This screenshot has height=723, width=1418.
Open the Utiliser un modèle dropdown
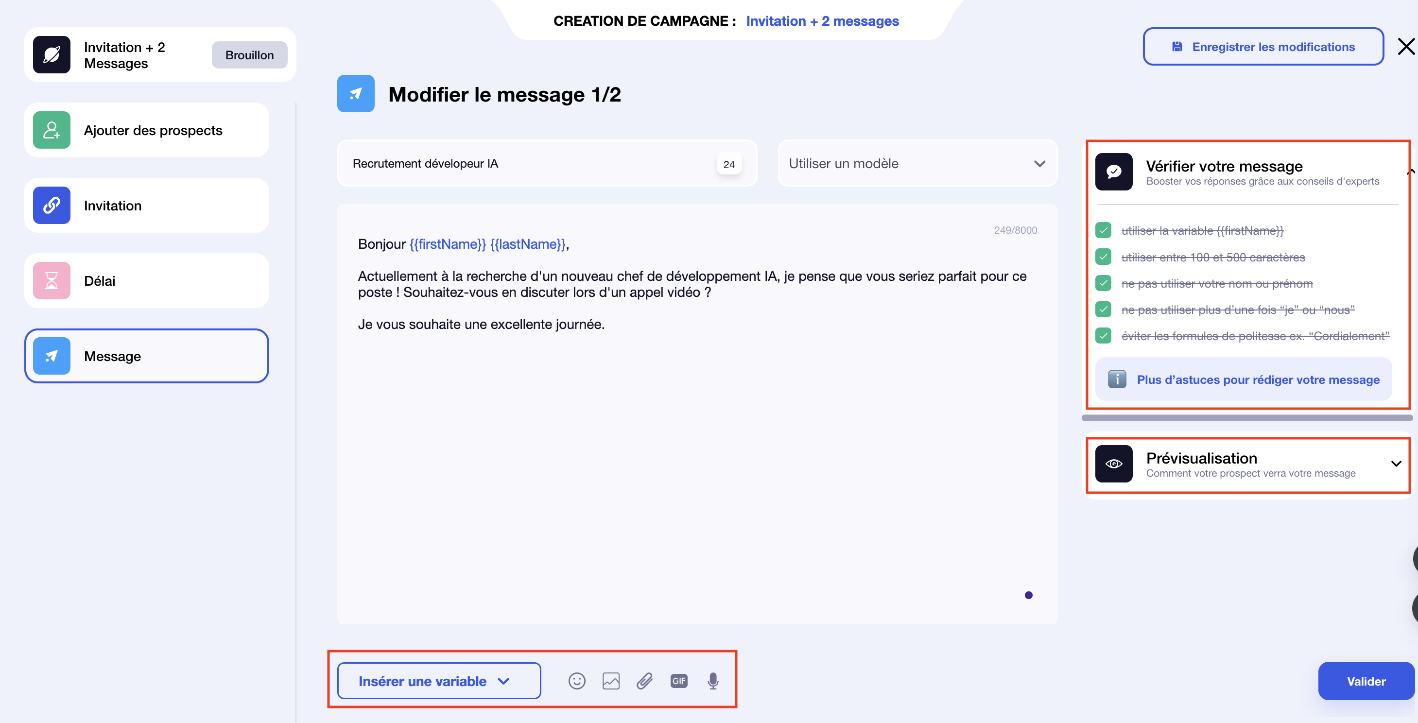pyautogui.click(x=917, y=163)
